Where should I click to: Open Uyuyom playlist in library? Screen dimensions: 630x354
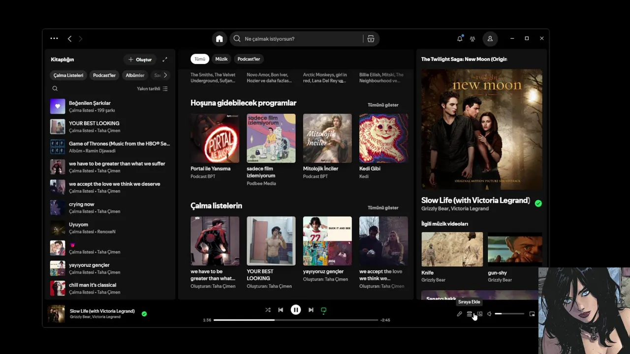[x=110, y=228]
